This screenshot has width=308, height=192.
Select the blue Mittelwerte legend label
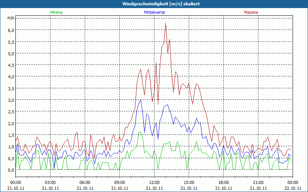[x=154, y=12]
